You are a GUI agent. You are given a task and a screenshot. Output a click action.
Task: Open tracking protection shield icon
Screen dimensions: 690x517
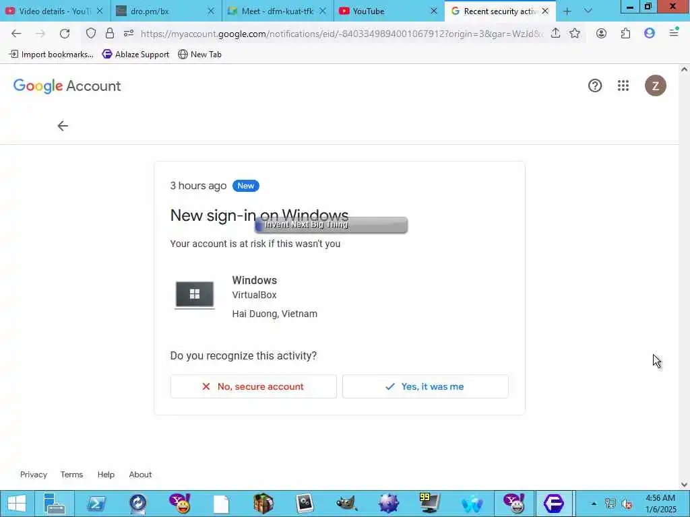pyautogui.click(x=91, y=34)
